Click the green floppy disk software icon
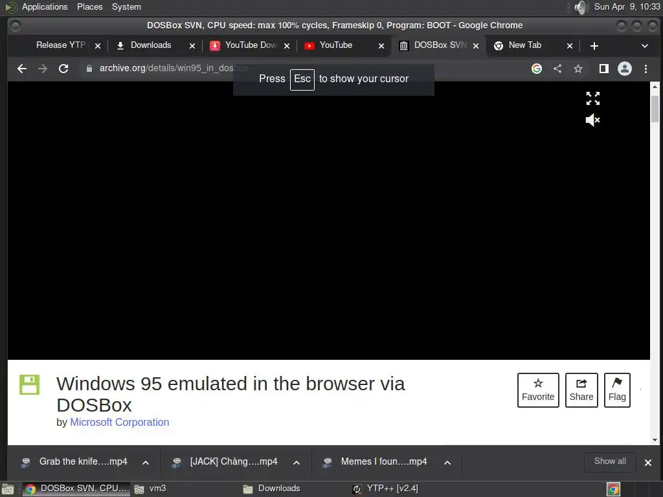 tap(29, 384)
